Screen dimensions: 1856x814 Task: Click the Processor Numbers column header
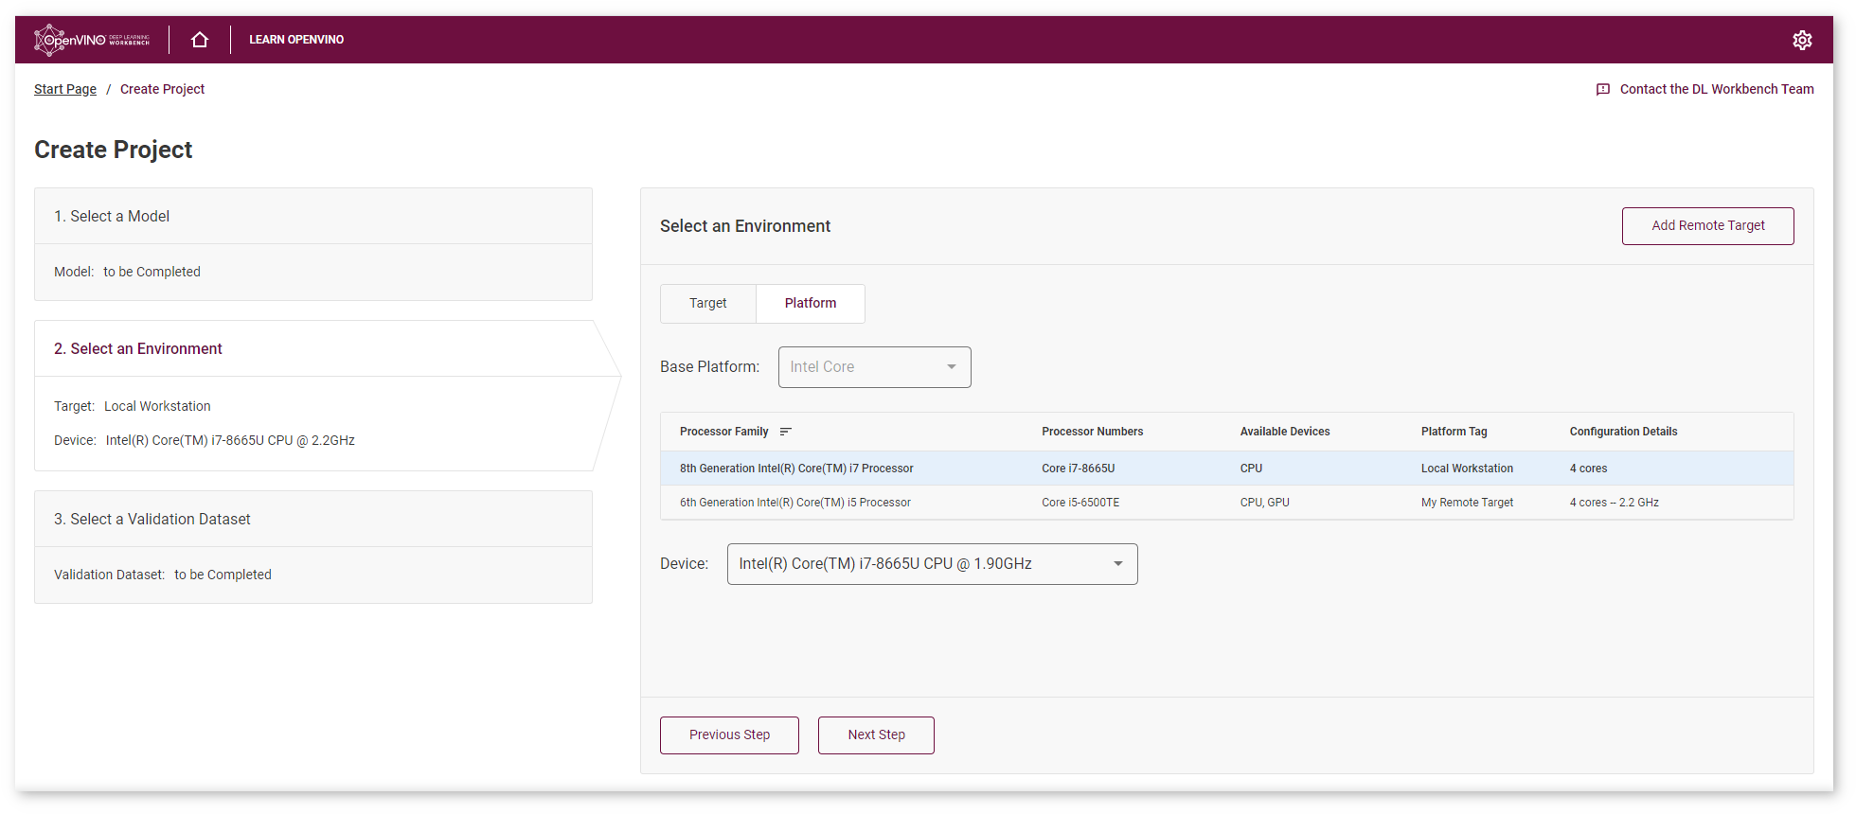click(1092, 432)
